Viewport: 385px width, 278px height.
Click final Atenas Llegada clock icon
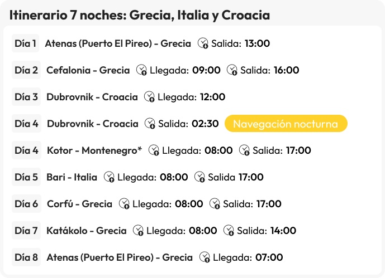(205, 257)
